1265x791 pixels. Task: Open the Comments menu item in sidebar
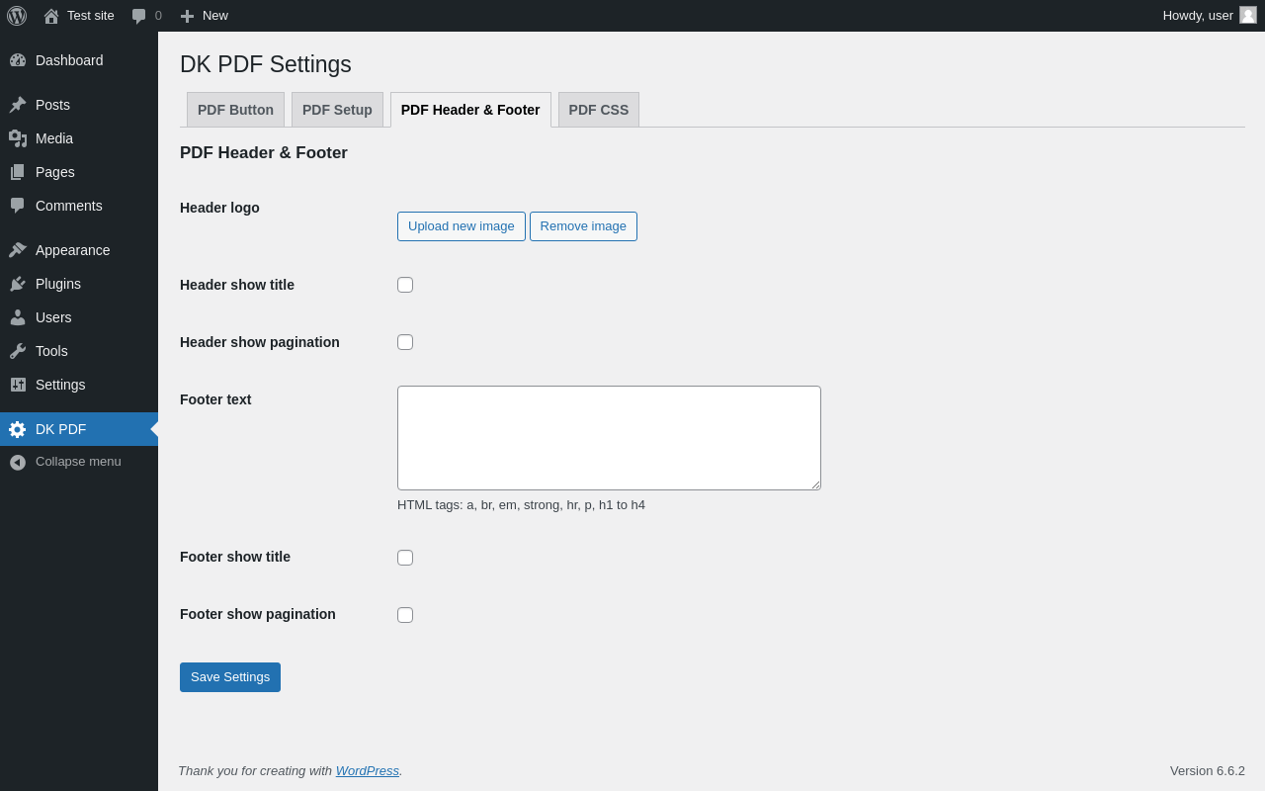click(79, 206)
